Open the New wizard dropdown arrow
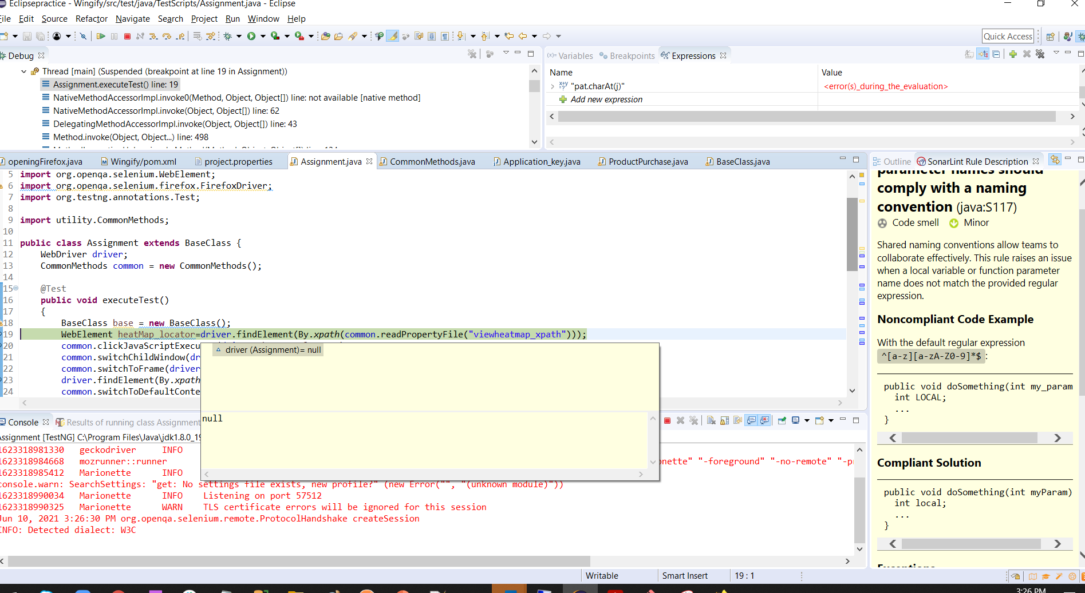 15,37
